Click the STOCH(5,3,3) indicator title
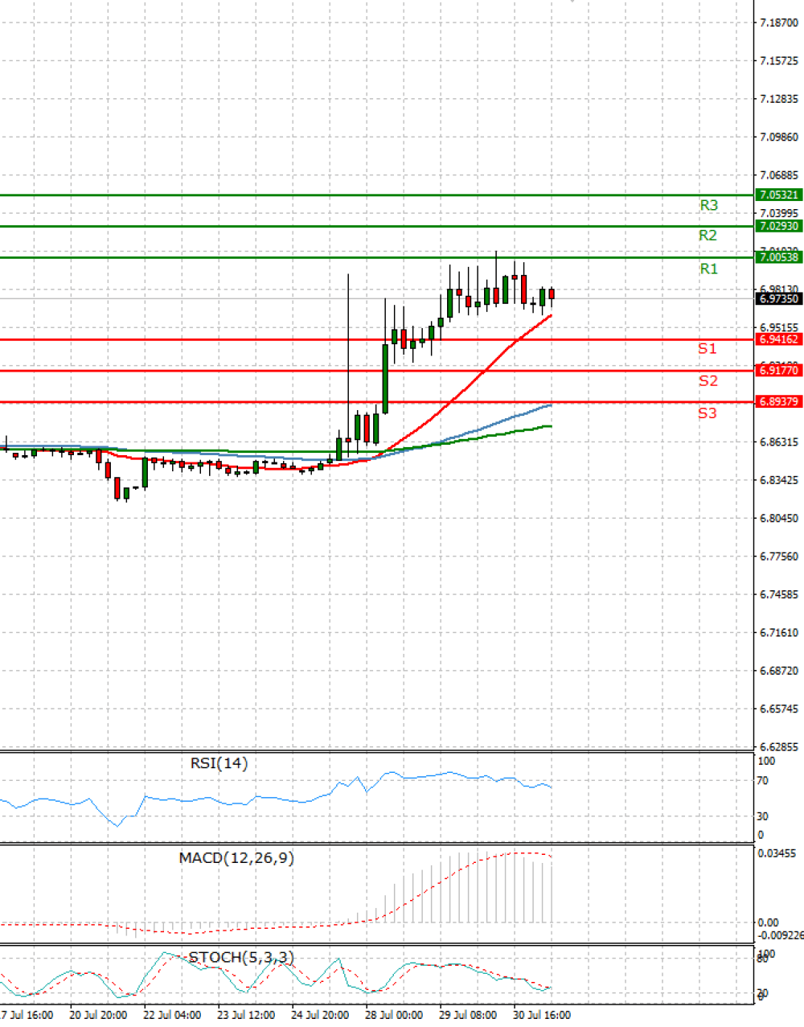 (x=241, y=957)
